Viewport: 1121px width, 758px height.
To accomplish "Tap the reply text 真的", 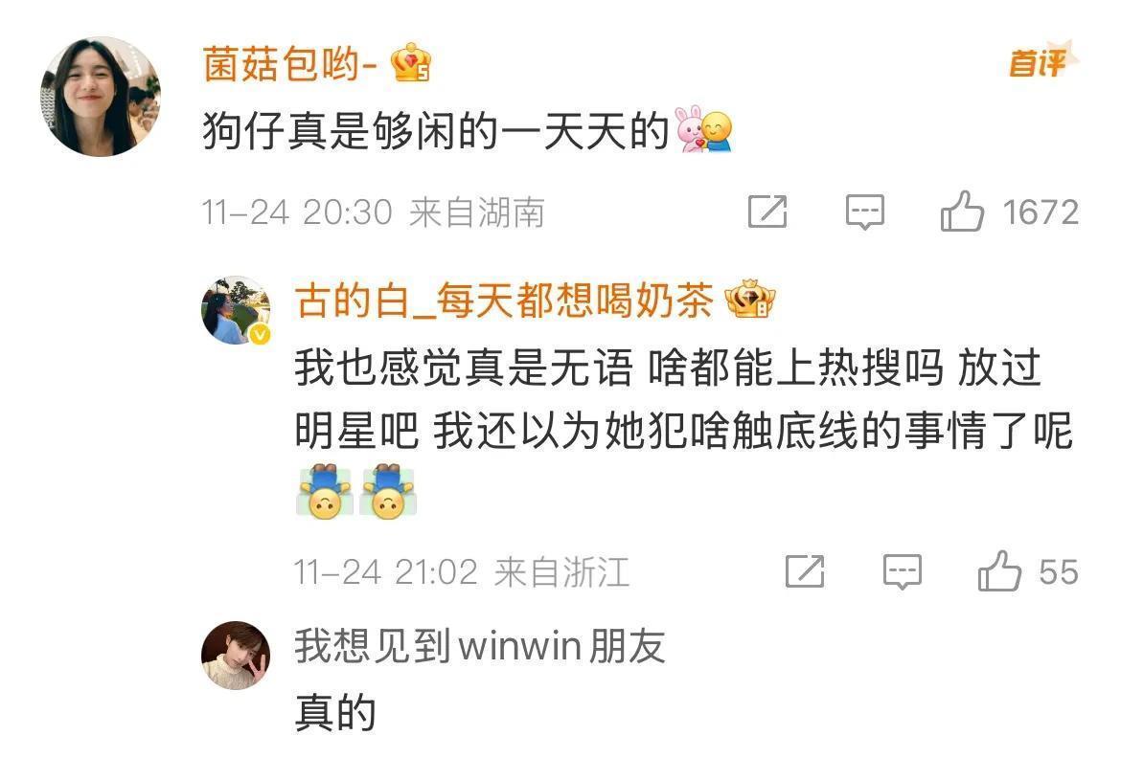I will tap(335, 712).
